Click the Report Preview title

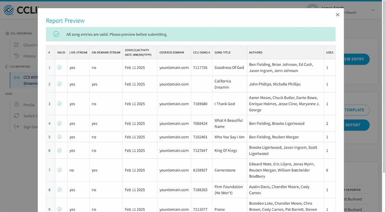[65, 21]
